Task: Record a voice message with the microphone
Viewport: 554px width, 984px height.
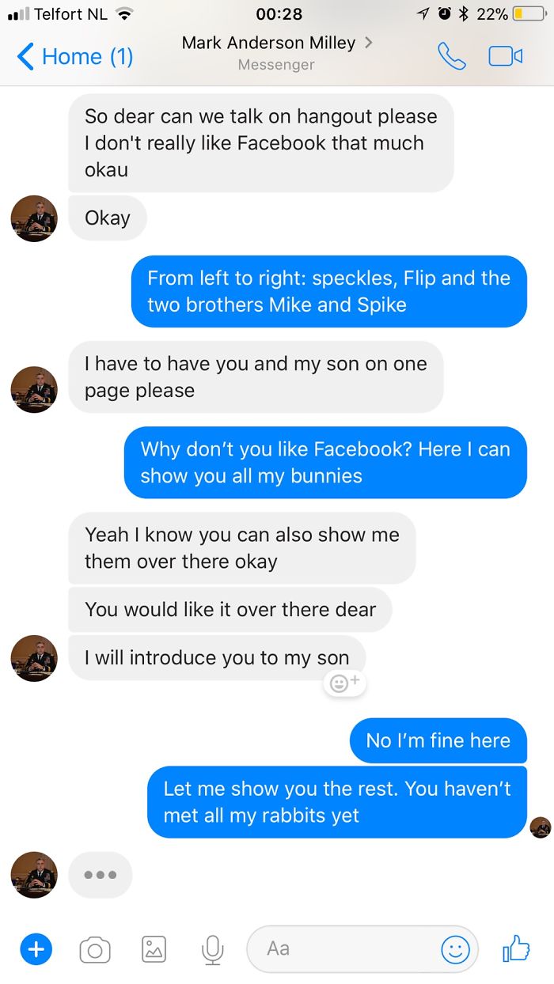Action: click(x=211, y=948)
